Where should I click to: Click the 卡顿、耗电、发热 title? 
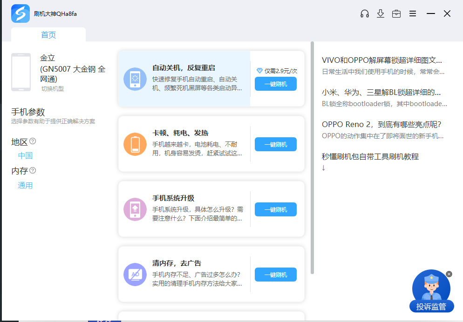180,133
